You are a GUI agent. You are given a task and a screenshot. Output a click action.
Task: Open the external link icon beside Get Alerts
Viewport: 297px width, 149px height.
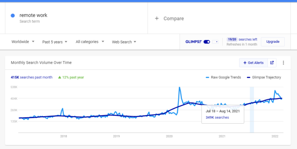[x=272, y=63]
